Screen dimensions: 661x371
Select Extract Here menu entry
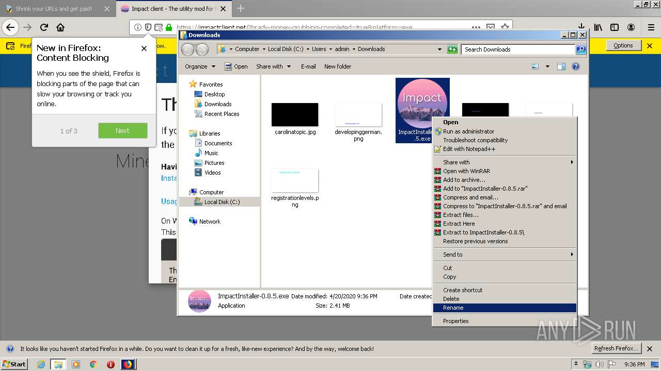[x=505, y=224]
